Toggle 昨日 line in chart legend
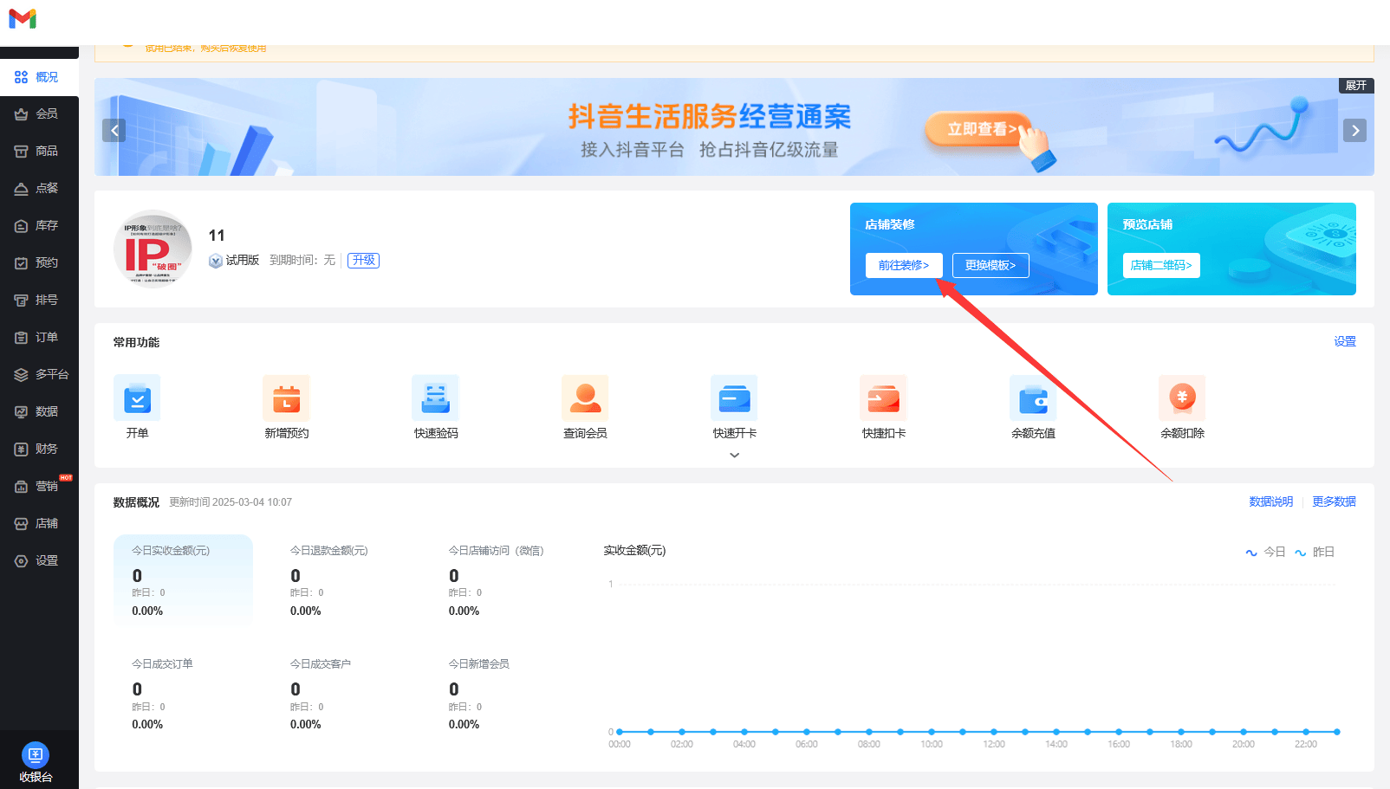 point(1315,552)
